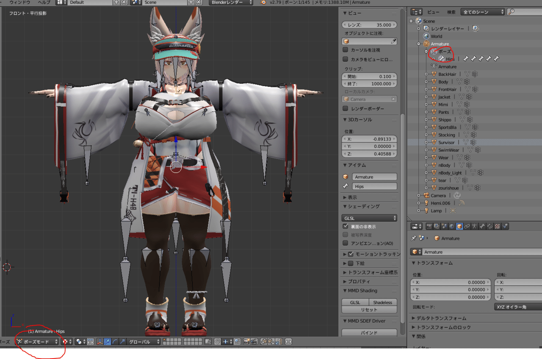
Task: Click the Camera icon in the outliner
Action: [x=426, y=196]
